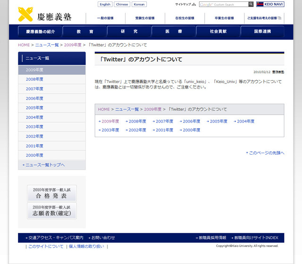Open 慶應義塾の紹介 menu
Viewport: 302px width, 264px height.
(40, 32)
